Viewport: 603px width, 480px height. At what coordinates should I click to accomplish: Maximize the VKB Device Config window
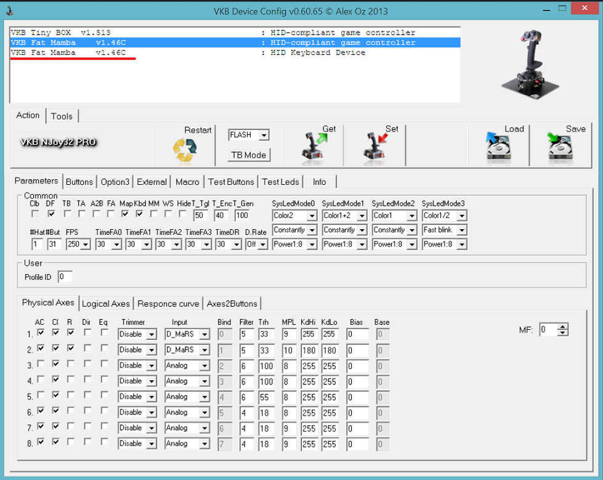(x=562, y=8)
